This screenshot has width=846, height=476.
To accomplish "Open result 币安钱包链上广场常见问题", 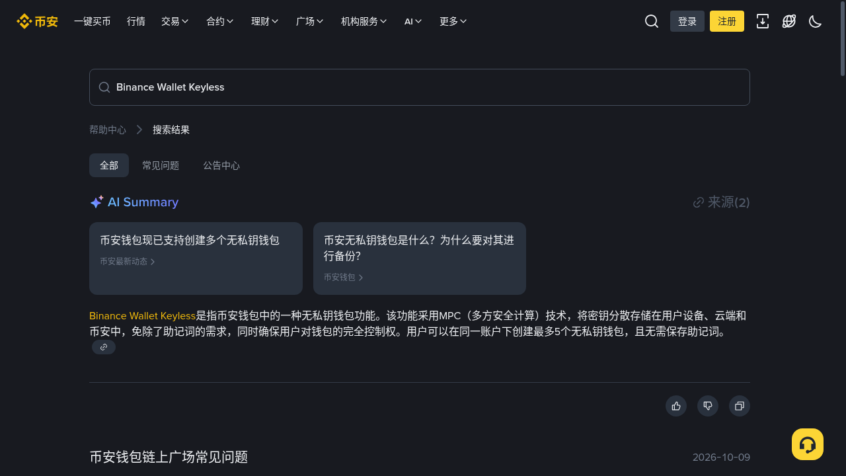I will coord(169,457).
